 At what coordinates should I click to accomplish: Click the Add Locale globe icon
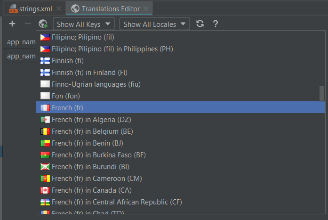43,24
